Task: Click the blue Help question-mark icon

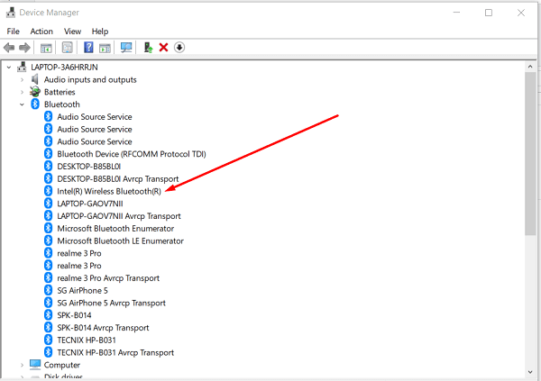Action: (x=88, y=47)
